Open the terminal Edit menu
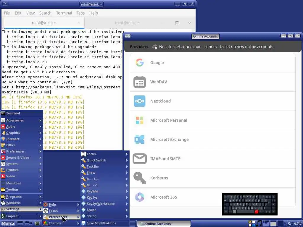Image resolution: width=303 pixels, height=227 pixels. tap(18, 13)
